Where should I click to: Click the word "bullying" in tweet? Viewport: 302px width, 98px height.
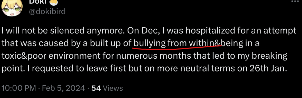[x=149, y=43]
